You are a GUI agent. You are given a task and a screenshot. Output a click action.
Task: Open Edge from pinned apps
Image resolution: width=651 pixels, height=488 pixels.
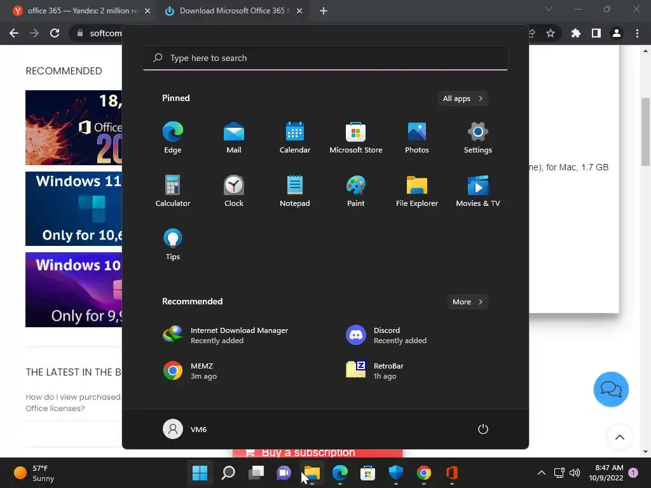pos(173,138)
